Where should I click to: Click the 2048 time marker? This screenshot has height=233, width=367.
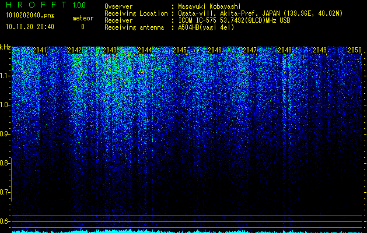click(x=285, y=50)
